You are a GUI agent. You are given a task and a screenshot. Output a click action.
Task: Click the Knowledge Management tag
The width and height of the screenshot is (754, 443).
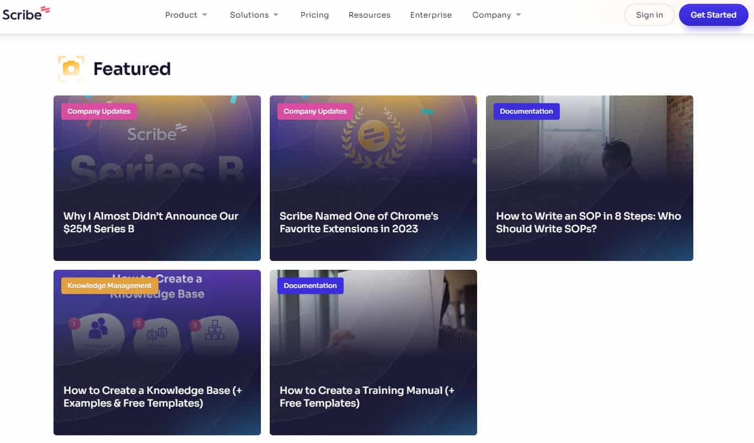point(109,286)
